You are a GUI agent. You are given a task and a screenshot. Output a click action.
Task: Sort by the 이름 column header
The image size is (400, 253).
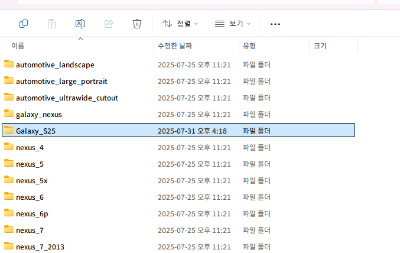coord(18,46)
